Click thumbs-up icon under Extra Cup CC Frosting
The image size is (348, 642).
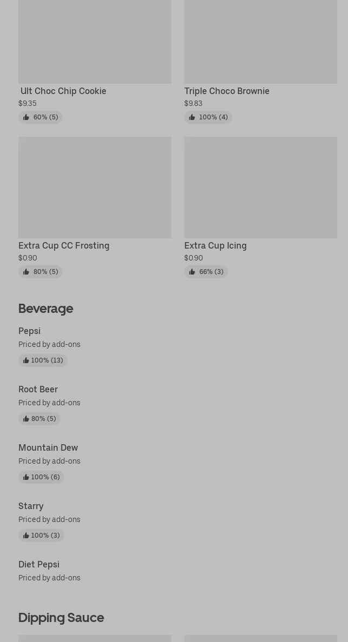click(x=26, y=272)
